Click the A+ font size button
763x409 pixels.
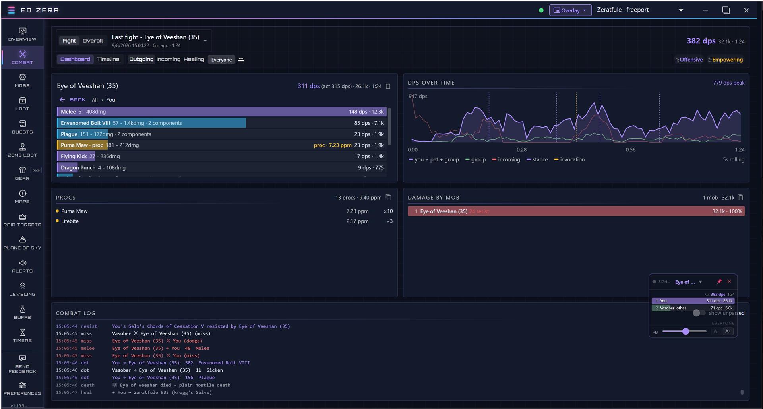click(x=728, y=331)
